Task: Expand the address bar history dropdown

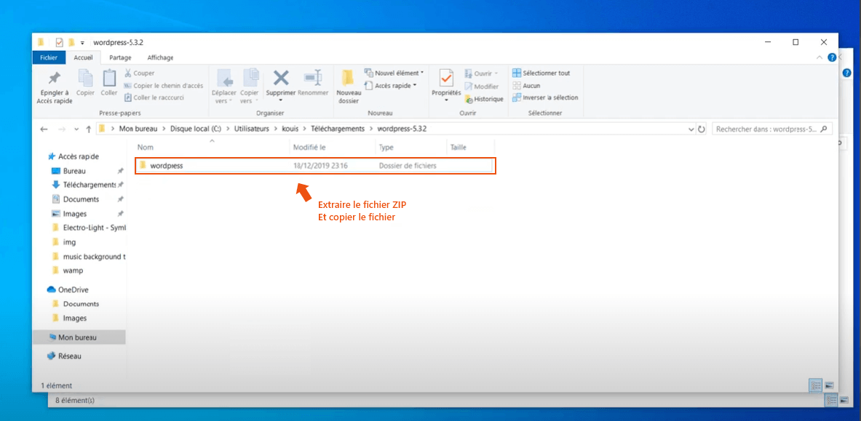Action: coord(691,129)
